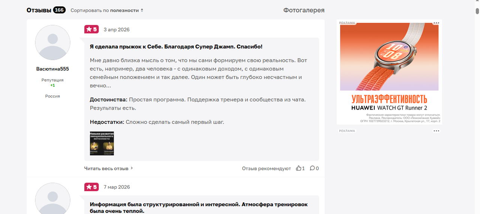
Task: Click the '7 мар 2026' review date
Action: tap(117, 187)
